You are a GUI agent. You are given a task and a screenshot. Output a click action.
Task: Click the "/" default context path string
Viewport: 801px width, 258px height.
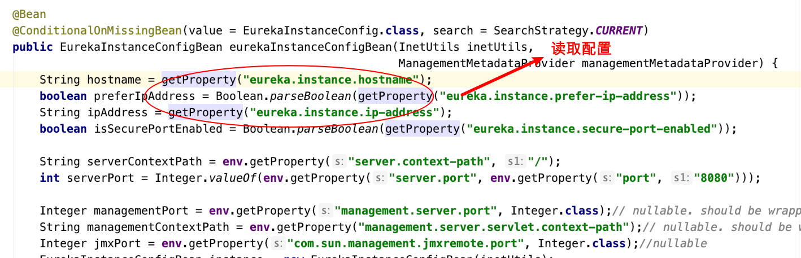538,161
